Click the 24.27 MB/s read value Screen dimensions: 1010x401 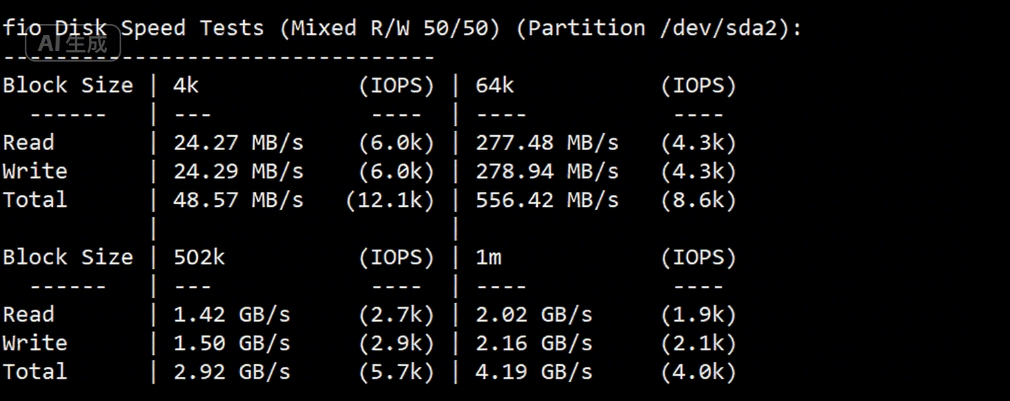238,143
